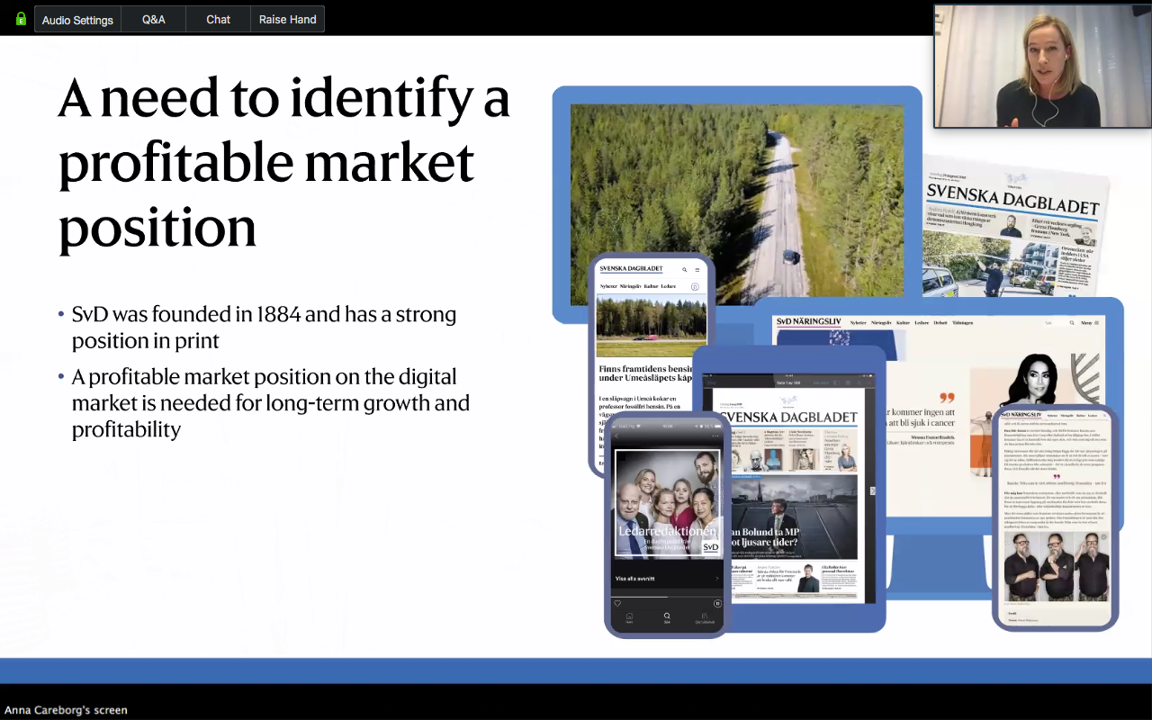The height and width of the screenshot is (720, 1152).
Task: Pause the podcast with the round pause button
Action: [717, 603]
